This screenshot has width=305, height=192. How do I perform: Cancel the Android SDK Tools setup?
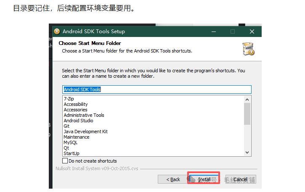pos(241,179)
